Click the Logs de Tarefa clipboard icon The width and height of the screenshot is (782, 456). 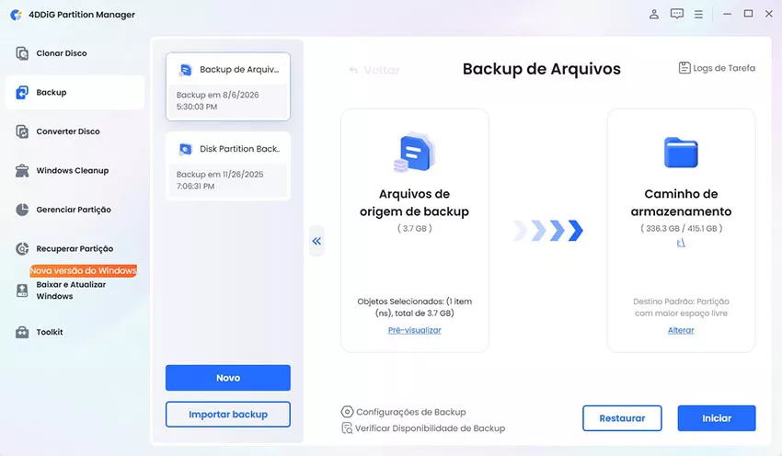point(684,68)
